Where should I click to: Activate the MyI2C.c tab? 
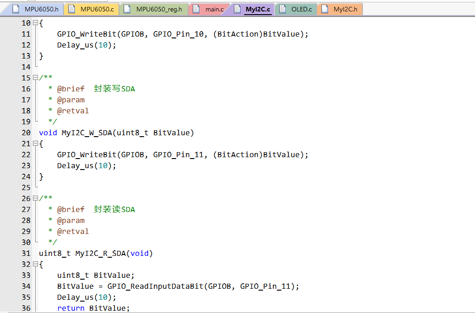coord(253,9)
